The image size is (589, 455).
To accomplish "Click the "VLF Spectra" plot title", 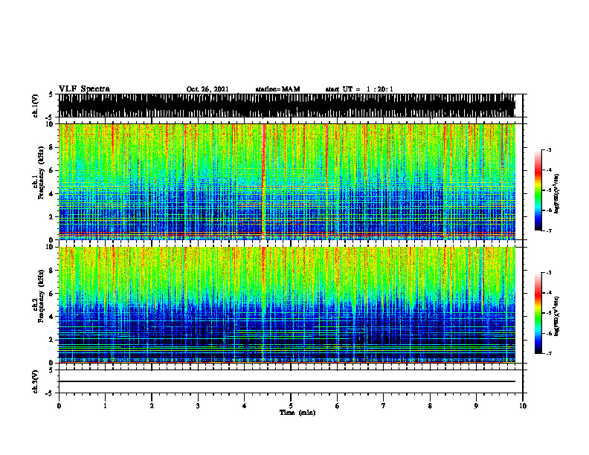I will [84, 89].
